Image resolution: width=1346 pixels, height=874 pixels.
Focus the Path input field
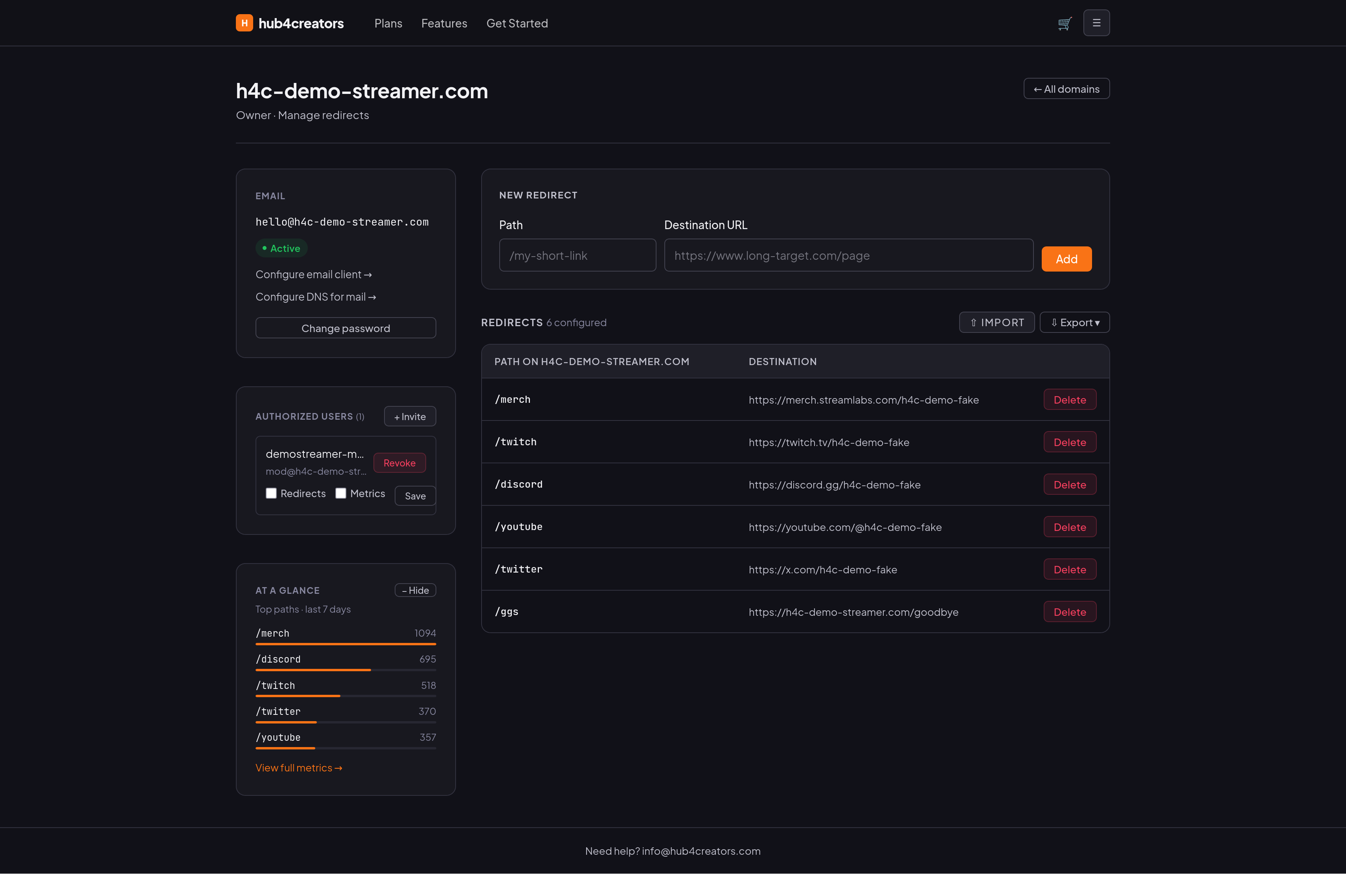(x=577, y=255)
